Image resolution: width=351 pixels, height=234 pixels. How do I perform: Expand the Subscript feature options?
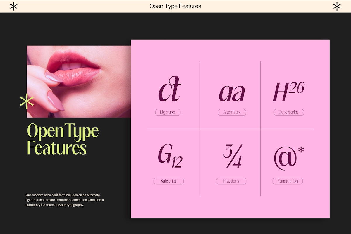(168, 181)
